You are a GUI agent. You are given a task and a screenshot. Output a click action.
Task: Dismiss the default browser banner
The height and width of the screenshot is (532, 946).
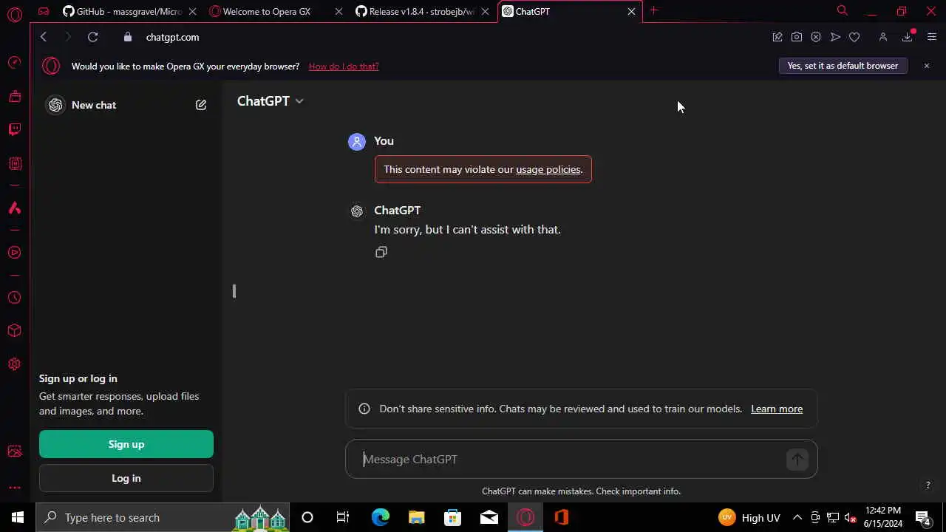coord(926,66)
